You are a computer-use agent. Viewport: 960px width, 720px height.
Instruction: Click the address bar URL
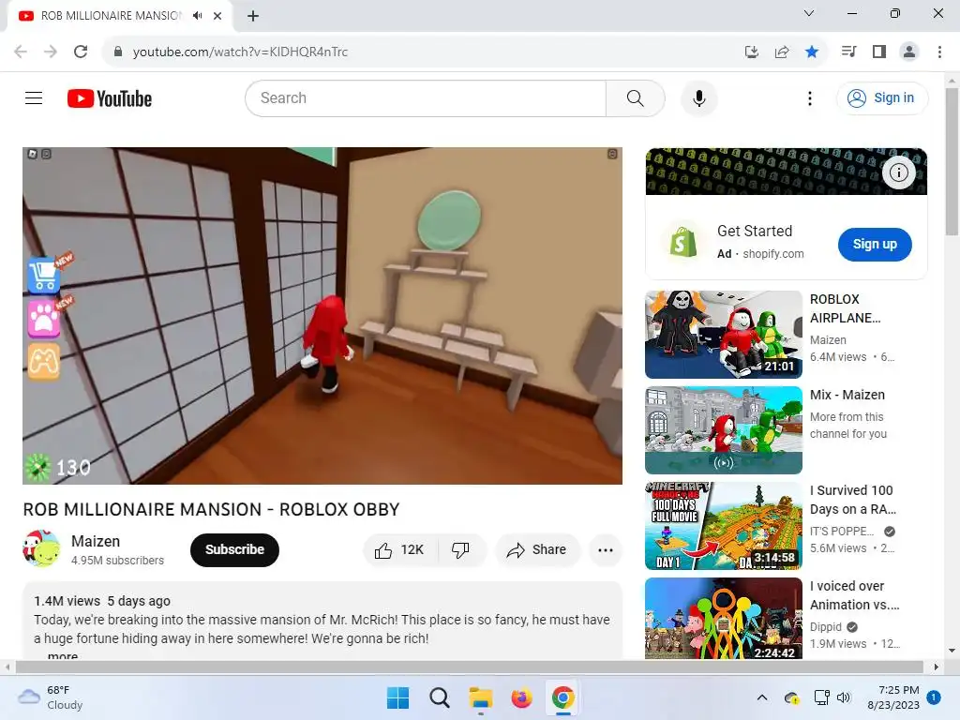[x=240, y=52]
